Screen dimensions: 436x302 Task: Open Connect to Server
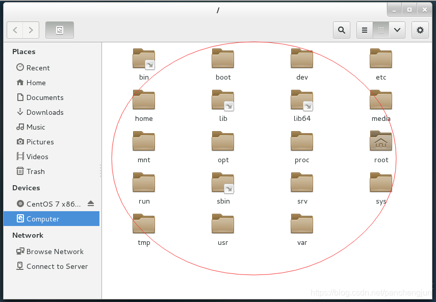pos(52,266)
